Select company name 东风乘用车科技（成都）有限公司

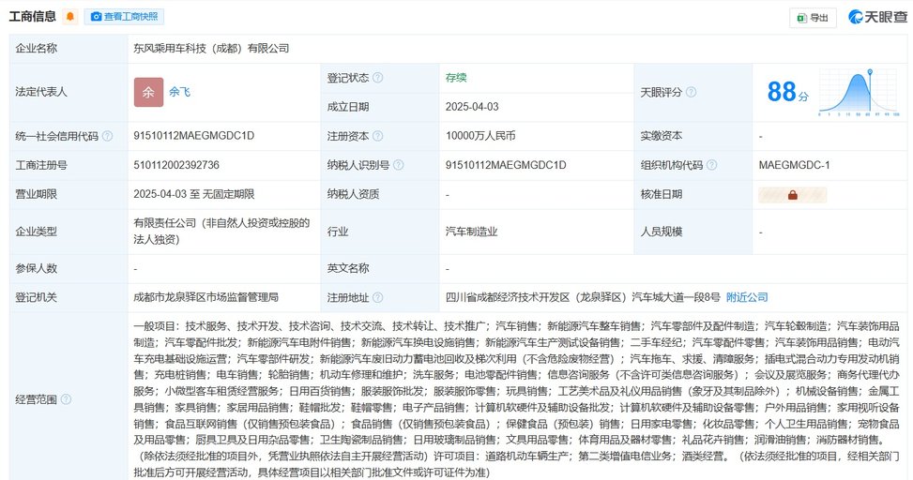point(211,49)
